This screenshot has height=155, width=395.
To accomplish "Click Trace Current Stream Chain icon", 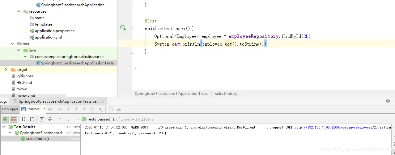I will [x=119, y=109].
